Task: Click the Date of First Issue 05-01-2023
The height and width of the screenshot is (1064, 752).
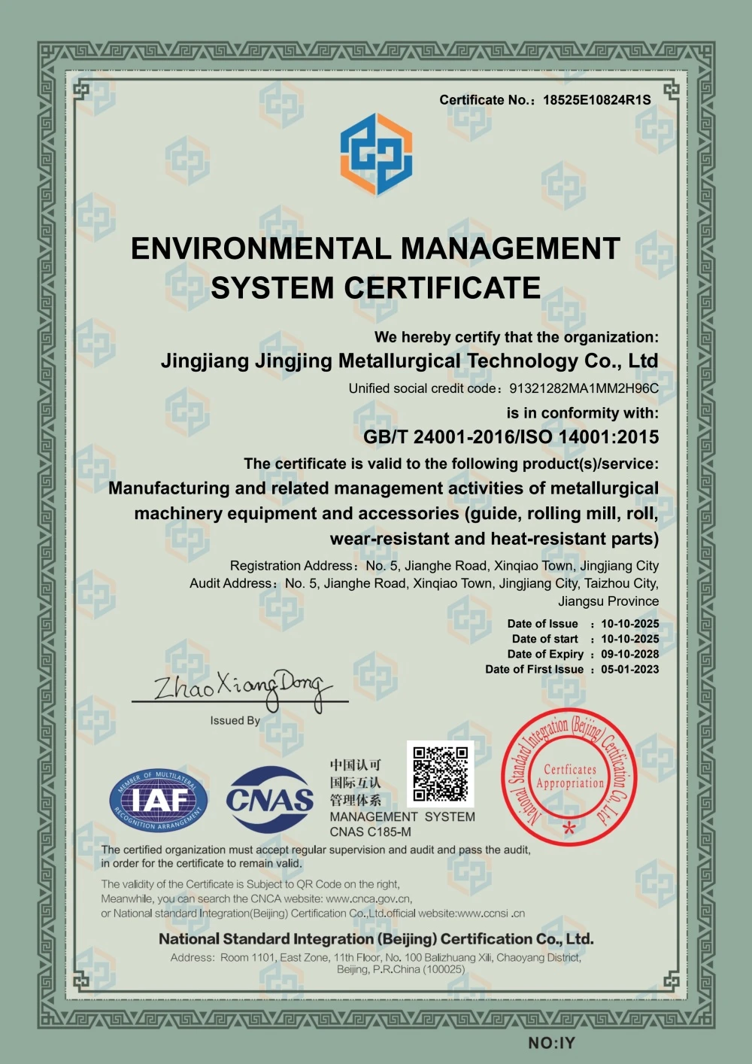Action: coord(629,669)
